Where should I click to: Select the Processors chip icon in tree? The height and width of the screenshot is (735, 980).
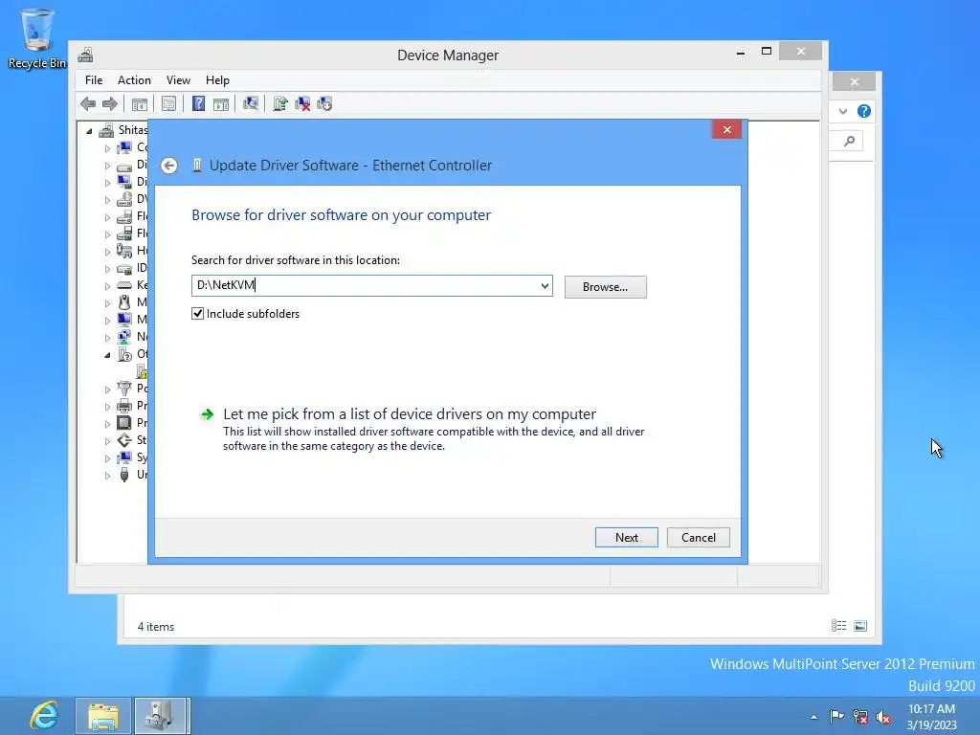tap(124, 423)
